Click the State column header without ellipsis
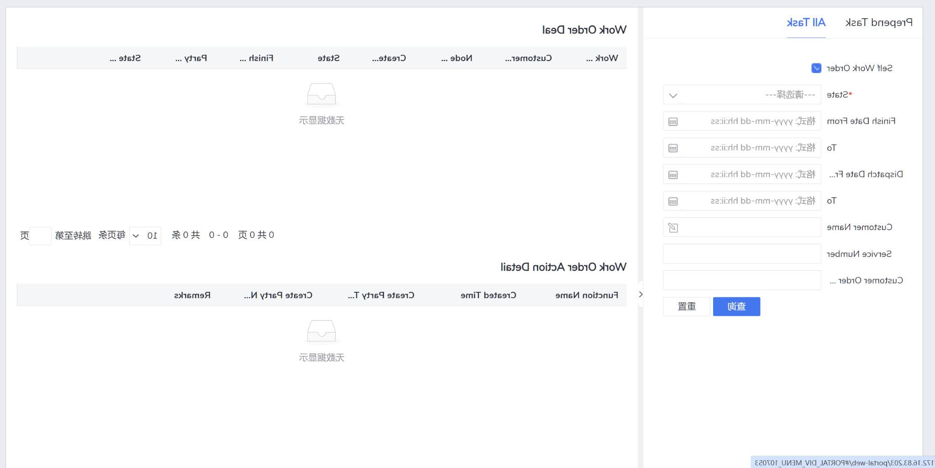 tap(329, 58)
